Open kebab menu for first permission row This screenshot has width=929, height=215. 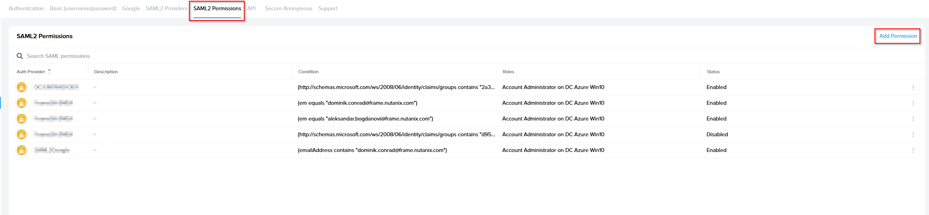pos(913,87)
